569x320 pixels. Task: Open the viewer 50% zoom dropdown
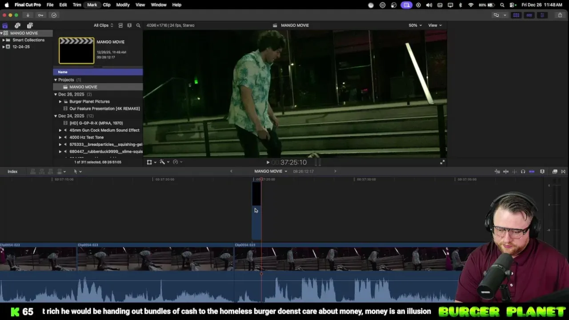coord(415,25)
